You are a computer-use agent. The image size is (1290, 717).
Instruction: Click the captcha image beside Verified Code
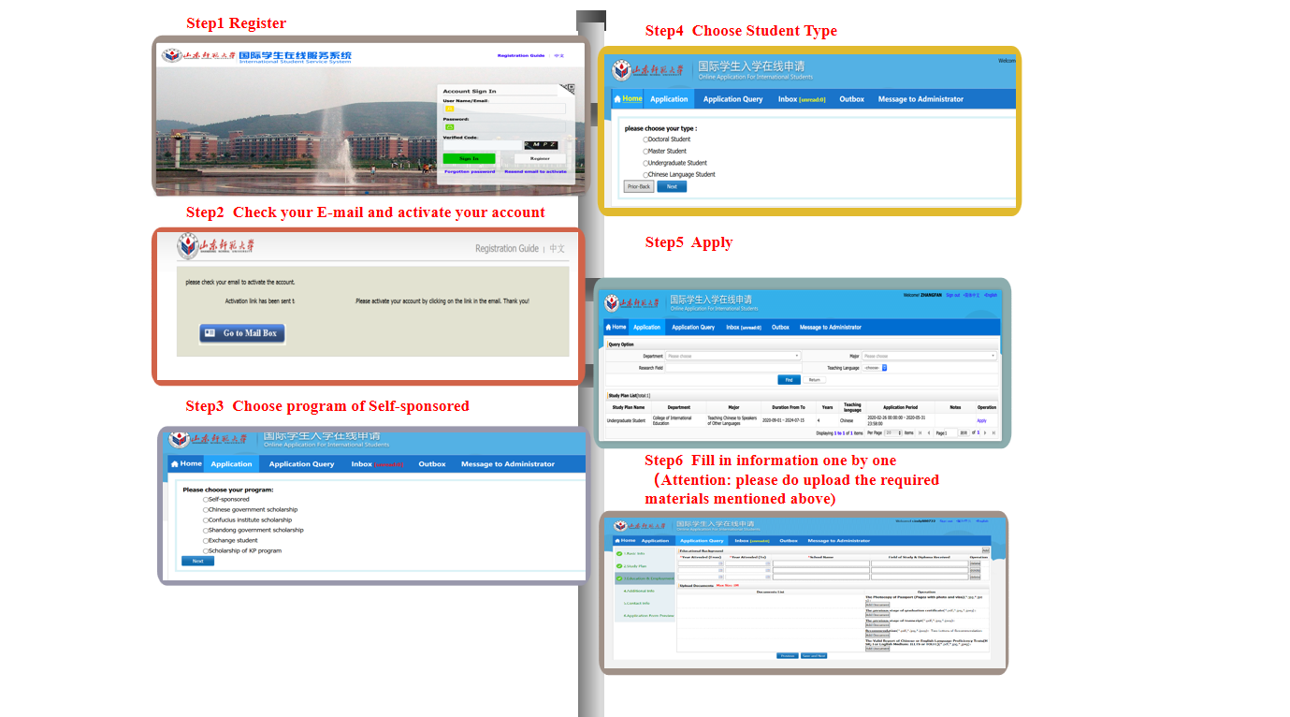pos(541,144)
